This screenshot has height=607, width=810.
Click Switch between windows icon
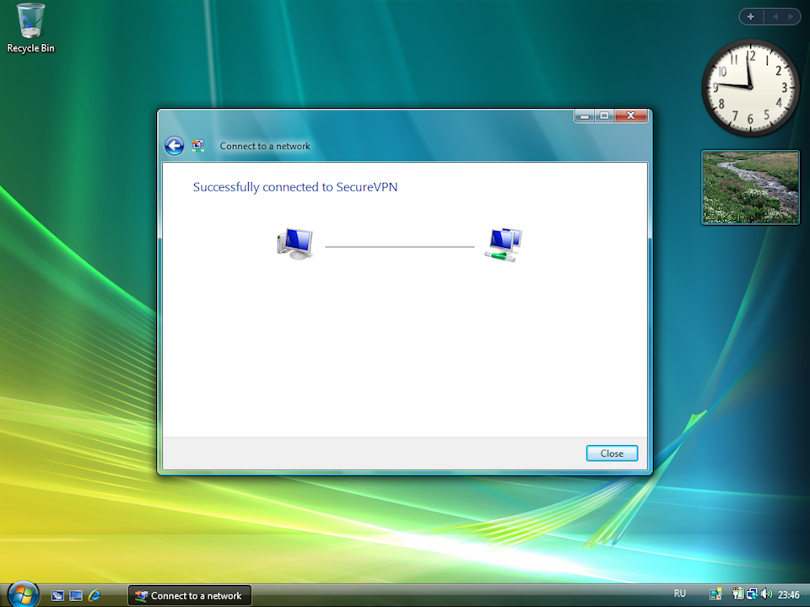click(76, 595)
